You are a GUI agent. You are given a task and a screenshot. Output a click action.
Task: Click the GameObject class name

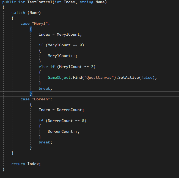click(x=59, y=77)
